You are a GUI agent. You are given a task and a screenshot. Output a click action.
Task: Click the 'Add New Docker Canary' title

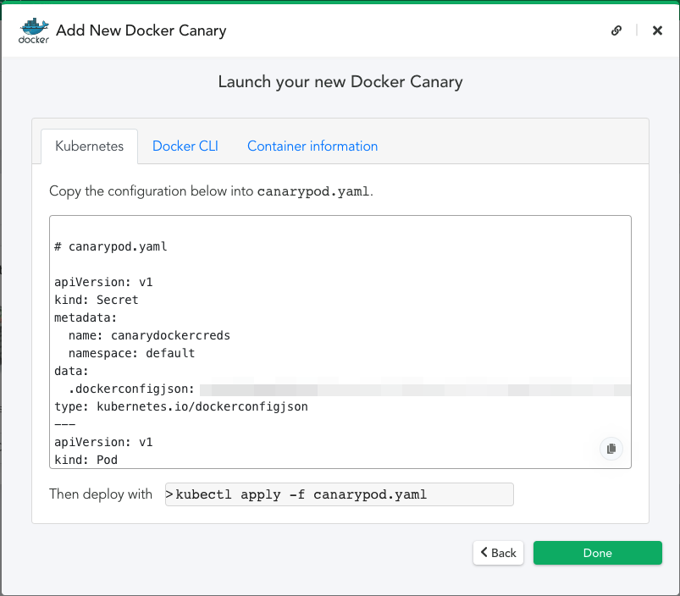coord(141,31)
